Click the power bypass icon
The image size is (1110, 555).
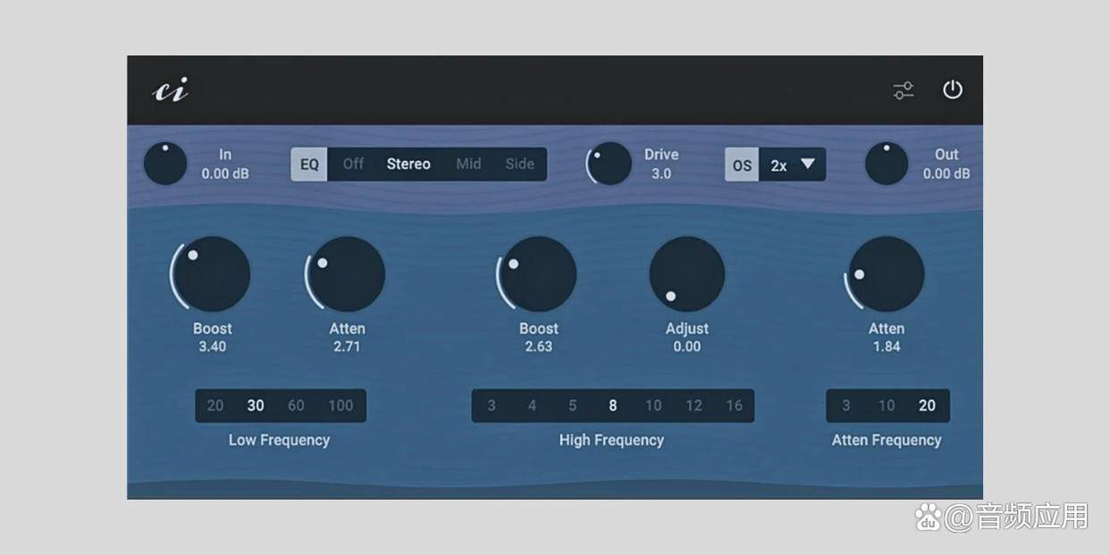[x=953, y=90]
